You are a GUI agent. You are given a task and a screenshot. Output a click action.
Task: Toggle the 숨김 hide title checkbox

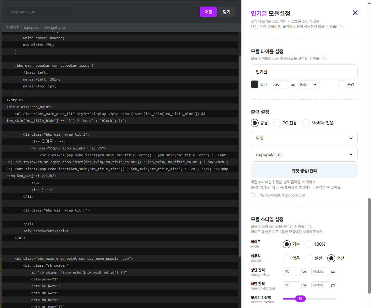coord(342,84)
